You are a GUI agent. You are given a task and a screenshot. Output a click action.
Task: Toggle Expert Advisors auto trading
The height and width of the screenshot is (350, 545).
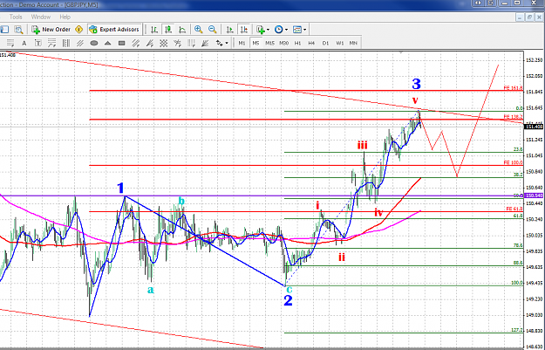coord(114,30)
